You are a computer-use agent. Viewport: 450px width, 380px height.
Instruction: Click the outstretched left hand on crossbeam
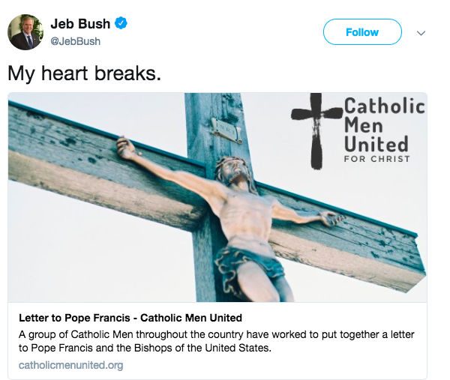pyautogui.click(x=126, y=146)
